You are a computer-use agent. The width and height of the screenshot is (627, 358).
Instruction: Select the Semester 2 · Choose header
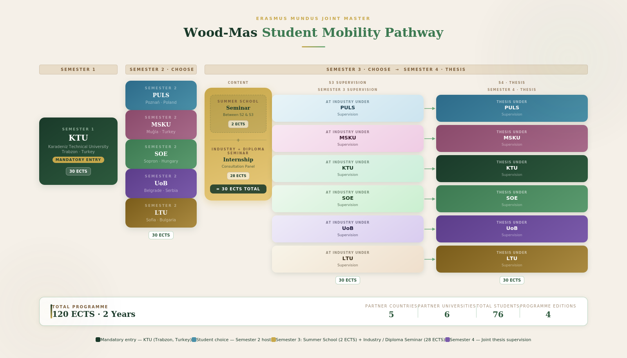[x=161, y=69]
